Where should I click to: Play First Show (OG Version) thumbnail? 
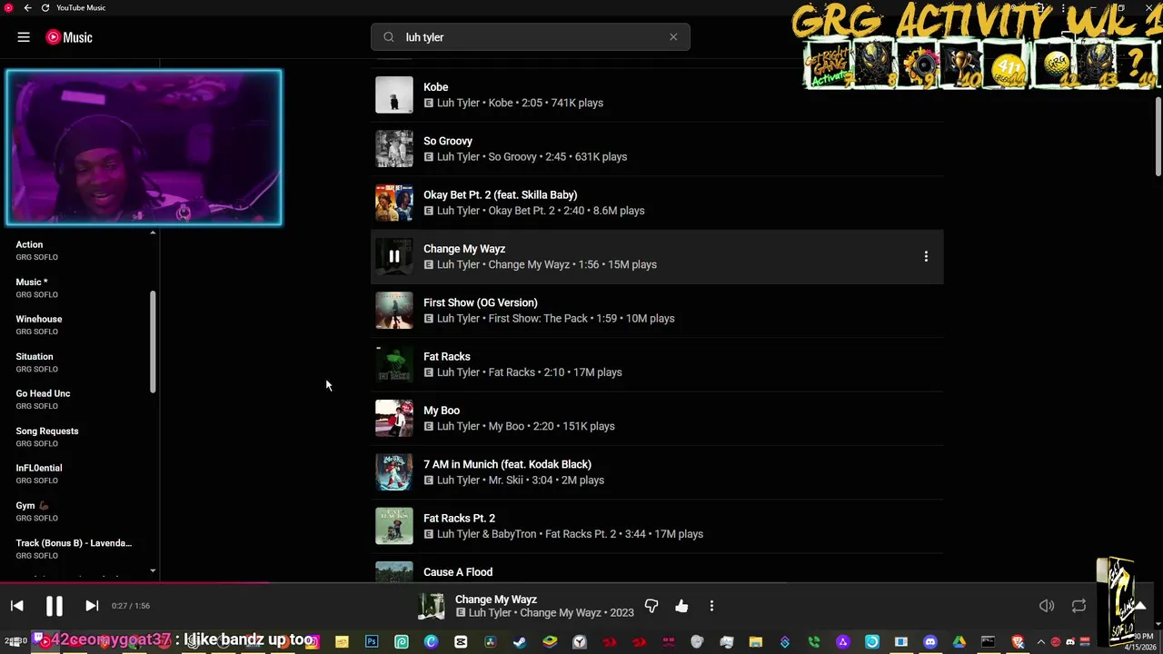[x=394, y=311]
